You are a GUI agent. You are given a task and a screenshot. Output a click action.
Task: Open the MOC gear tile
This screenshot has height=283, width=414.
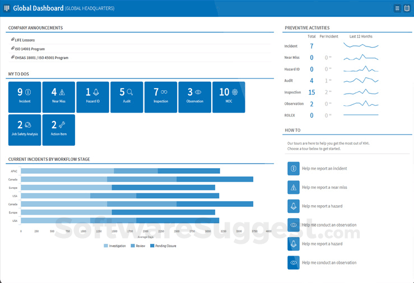click(x=229, y=97)
